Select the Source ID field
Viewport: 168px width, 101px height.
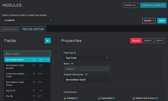coord(27,90)
